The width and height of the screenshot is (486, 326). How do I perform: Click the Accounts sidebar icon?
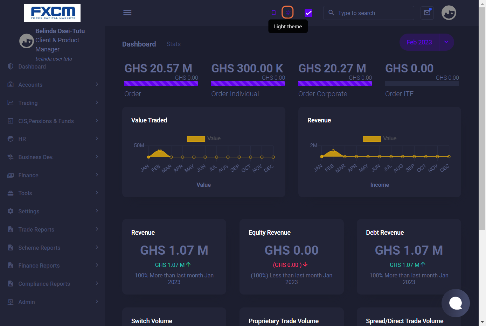pyautogui.click(x=11, y=85)
